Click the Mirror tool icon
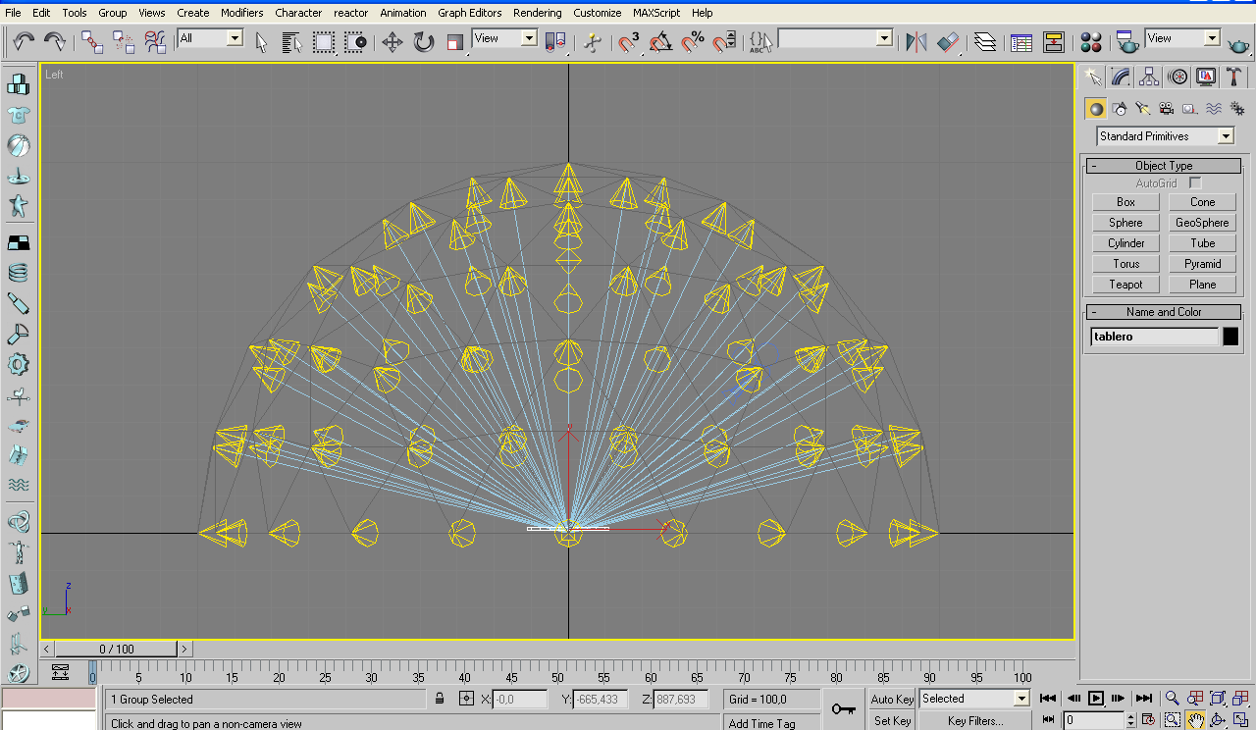The height and width of the screenshot is (730, 1256). [x=916, y=42]
